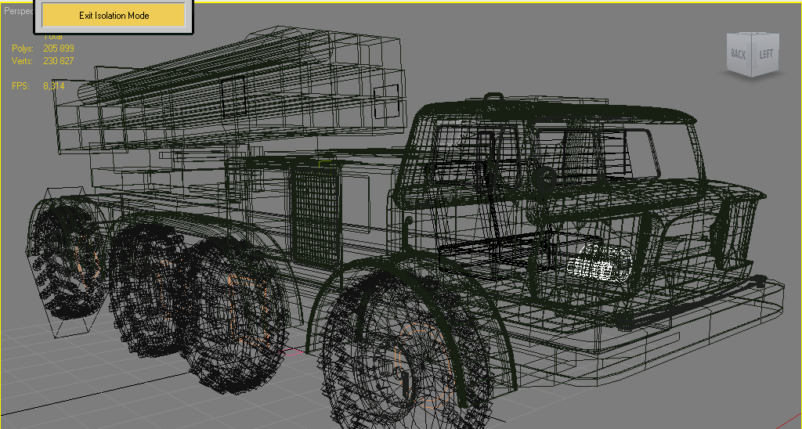Select the FPS: 8,314 readout

click(x=38, y=86)
